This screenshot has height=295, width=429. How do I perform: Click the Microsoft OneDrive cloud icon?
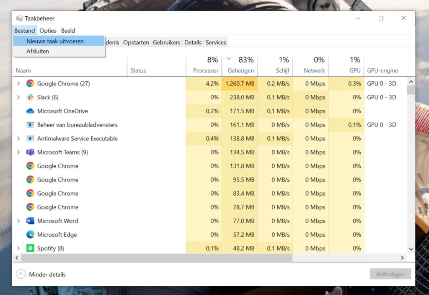coord(30,111)
